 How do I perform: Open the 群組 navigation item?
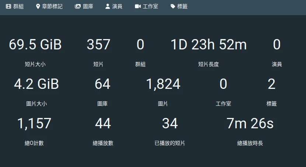click(15, 6)
